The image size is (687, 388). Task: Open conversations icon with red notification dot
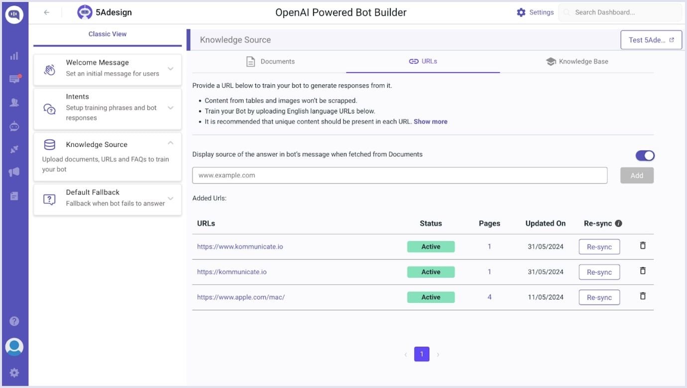pos(14,79)
